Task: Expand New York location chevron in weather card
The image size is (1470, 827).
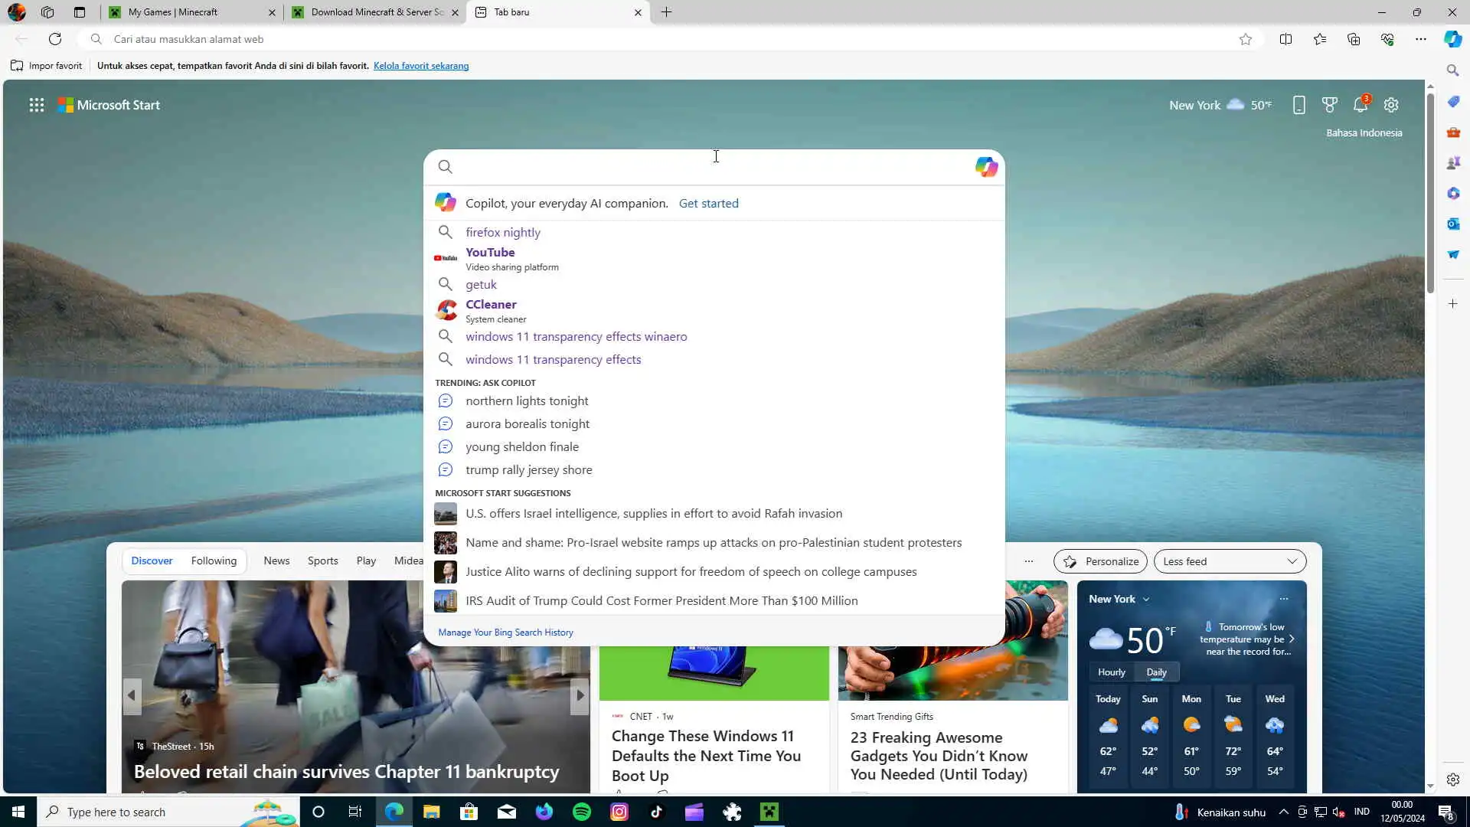Action: click(x=1146, y=600)
